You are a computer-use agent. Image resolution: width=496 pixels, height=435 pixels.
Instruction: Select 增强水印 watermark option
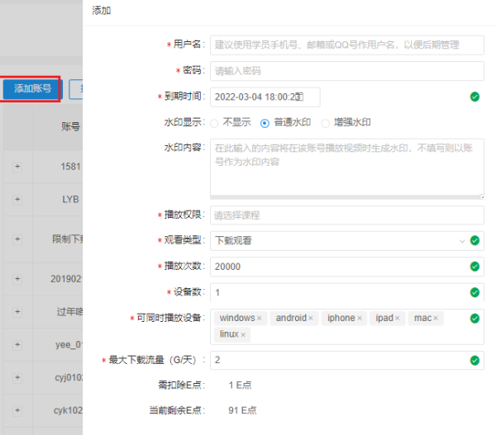click(x=325, y=123)
